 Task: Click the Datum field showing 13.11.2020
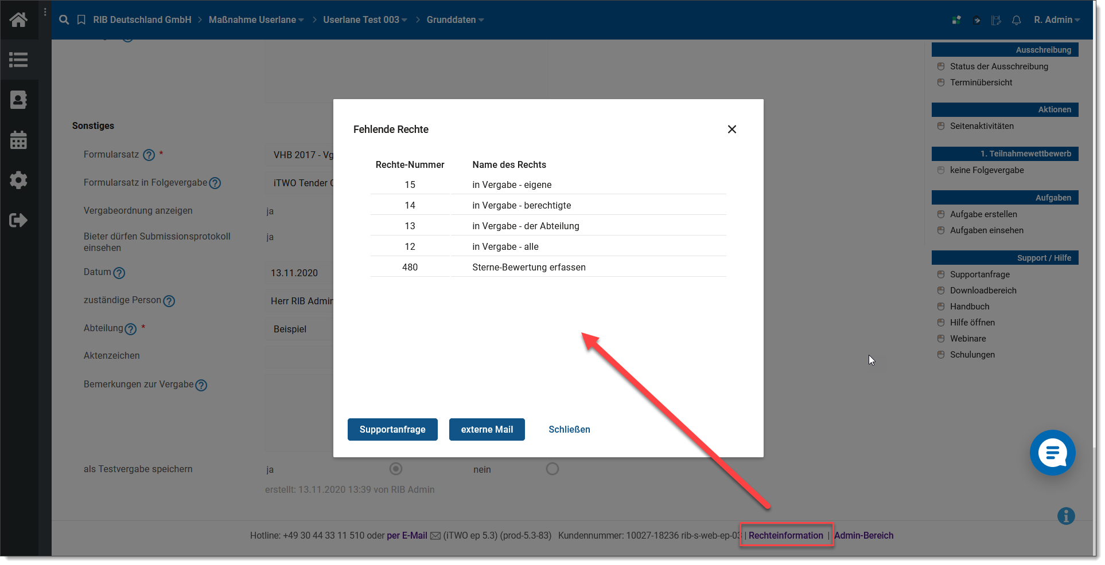click(299, 273)
